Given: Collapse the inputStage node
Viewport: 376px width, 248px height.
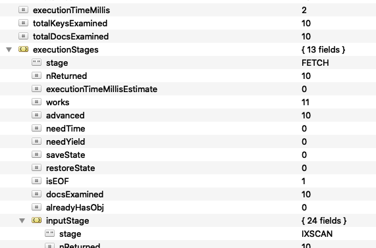Looking at the screenshot, I should (22, 220).
